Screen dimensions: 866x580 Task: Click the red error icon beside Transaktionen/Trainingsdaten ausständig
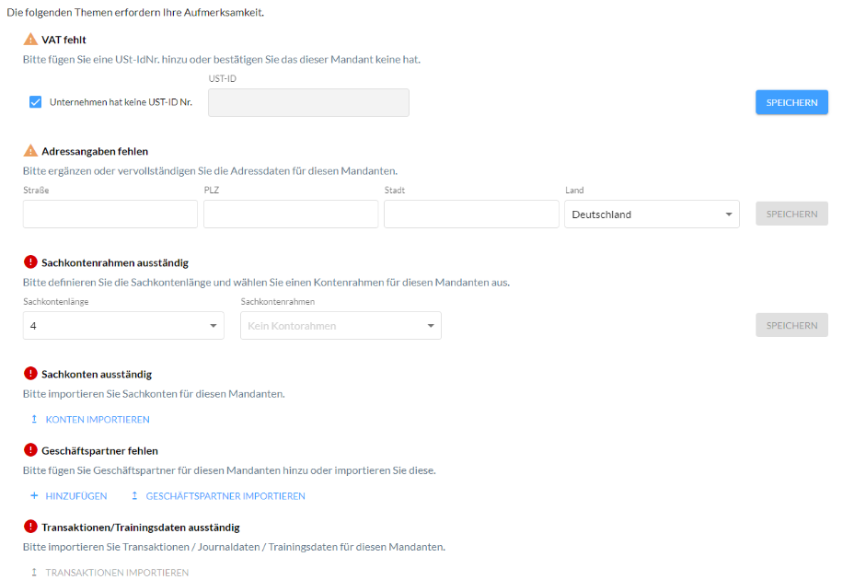coord(30,527)
